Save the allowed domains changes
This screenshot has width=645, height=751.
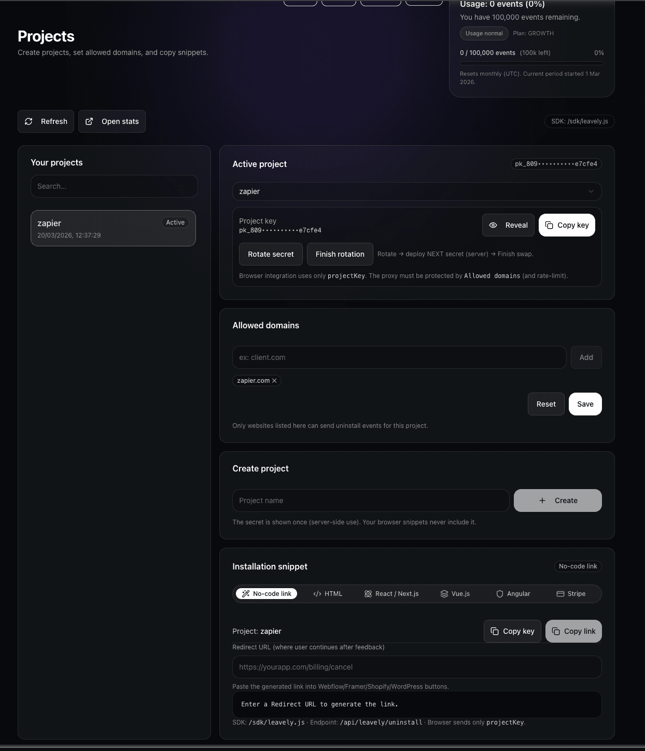(x=585, y=404)
